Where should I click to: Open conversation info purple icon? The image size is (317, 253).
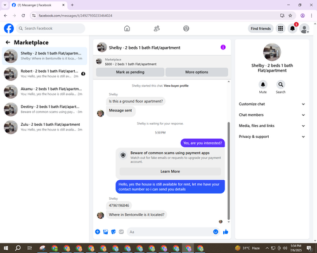tap(223, 47)
